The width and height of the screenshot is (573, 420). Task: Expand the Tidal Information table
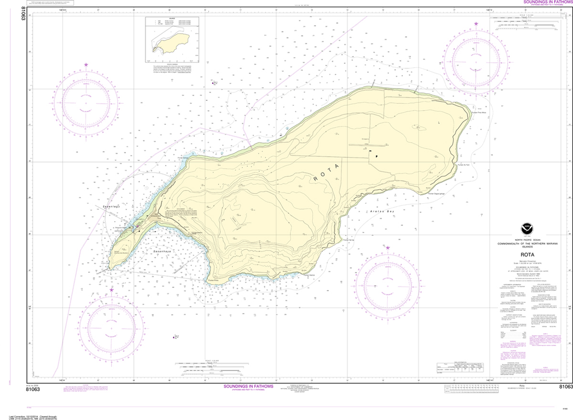(x=461, y=367)
